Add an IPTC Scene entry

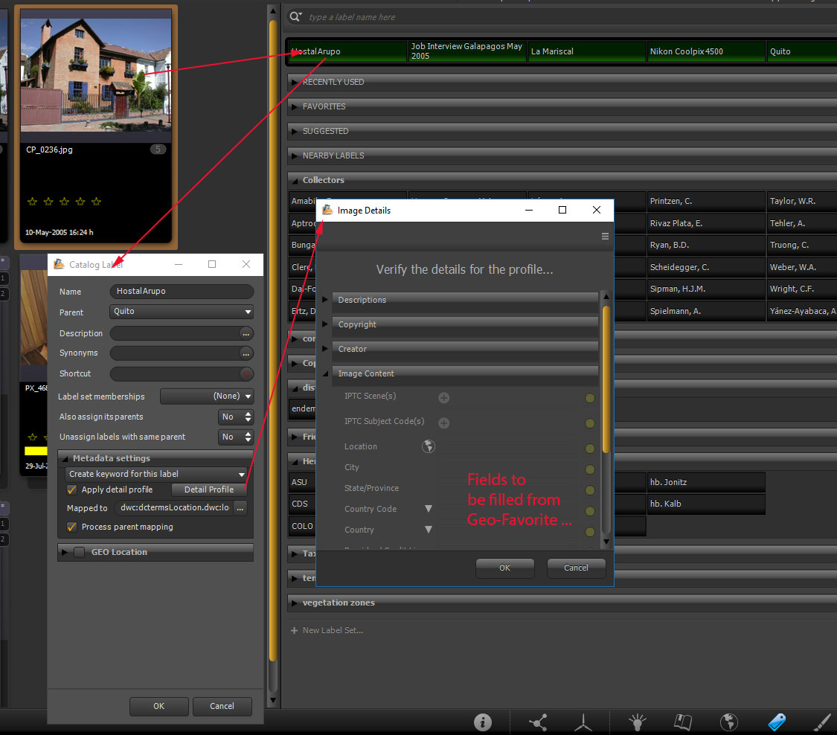coord(443,398)
